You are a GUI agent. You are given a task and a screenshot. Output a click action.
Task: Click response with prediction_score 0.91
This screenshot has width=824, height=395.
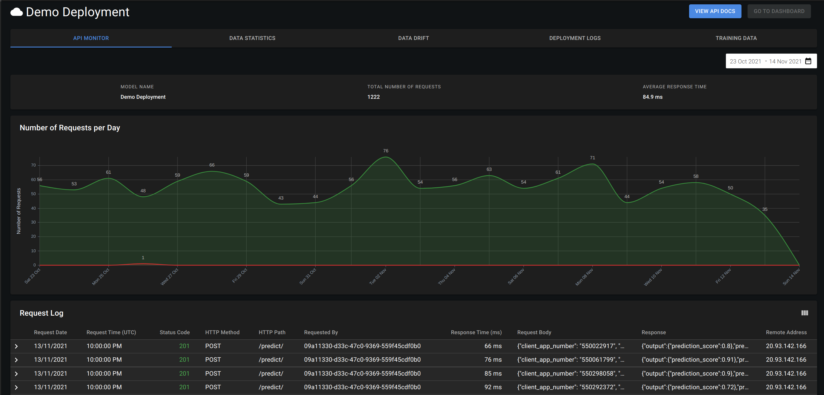point(695,360)
